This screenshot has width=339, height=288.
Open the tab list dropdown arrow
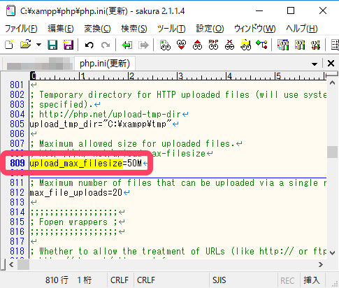click(315, 64)
